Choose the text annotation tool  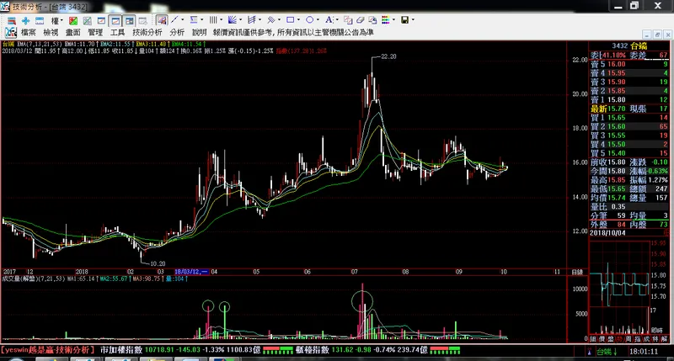[x=328, y=19]
